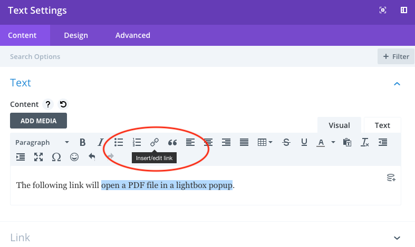Apply blockquote formatting

(172, 142)
